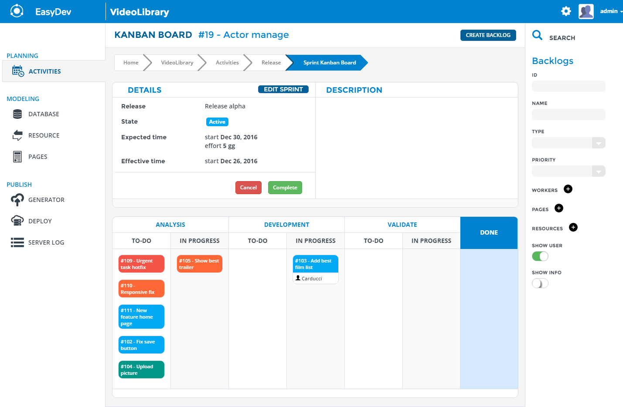This screenshot has height=407, width=623.
Task: Open Pages in the sidebar
Action: point(38,157)
